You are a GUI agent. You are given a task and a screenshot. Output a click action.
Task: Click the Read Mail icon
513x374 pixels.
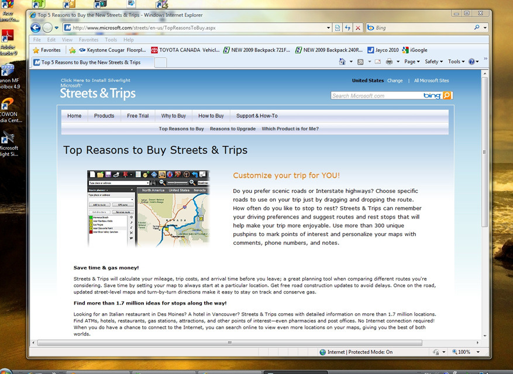[x=377, y=61]
